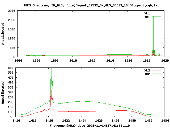Click the top plot Uncalibrated axis label
The image size is (170, 128).
tap(3, 34)
